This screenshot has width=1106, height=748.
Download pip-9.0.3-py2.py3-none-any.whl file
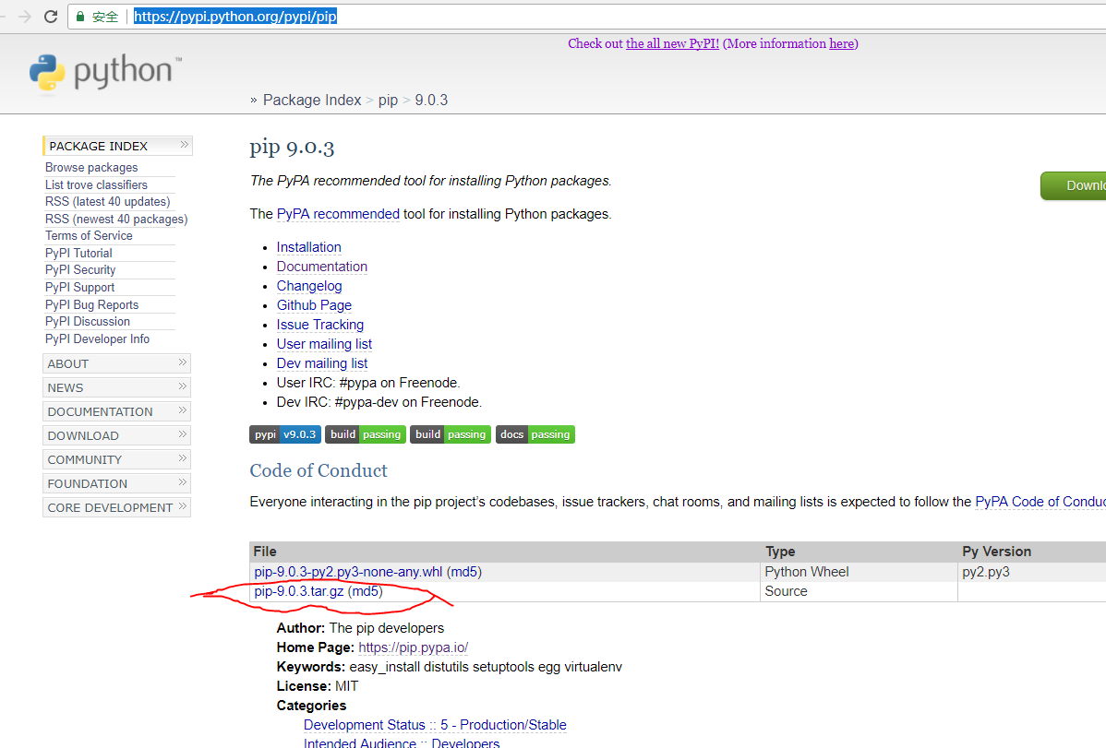tap(348, 572)
